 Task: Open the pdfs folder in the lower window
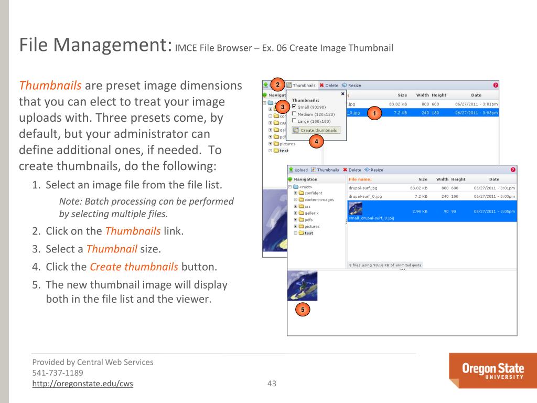306,220
